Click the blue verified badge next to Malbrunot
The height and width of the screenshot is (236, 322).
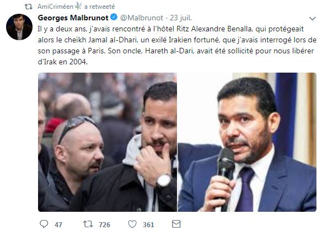pos(114,17)
